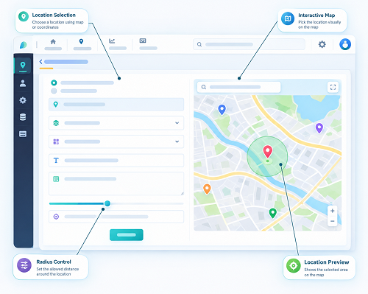Viewport: 368px width, 294px height.
Task: Select the second gray radio option
Action: tap(54, 91)
